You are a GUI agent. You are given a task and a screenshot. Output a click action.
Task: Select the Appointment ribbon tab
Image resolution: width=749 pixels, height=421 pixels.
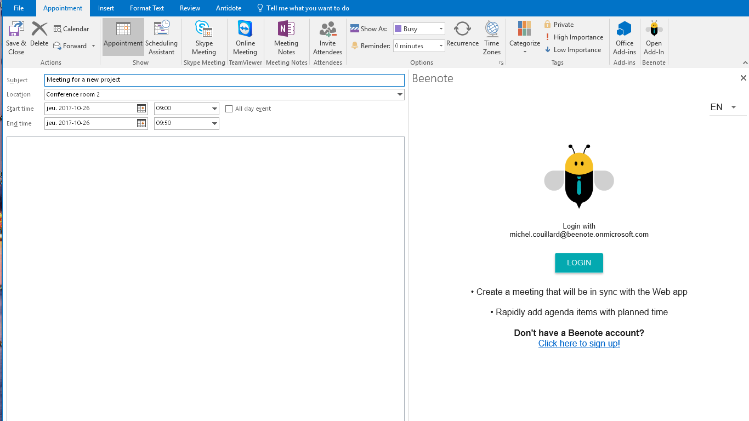coord(63,8)
